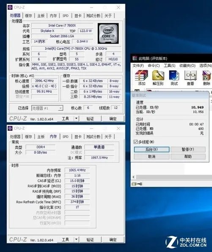Click the Validate (验证) button in the bottom CPU-Z window

(90, 239)
